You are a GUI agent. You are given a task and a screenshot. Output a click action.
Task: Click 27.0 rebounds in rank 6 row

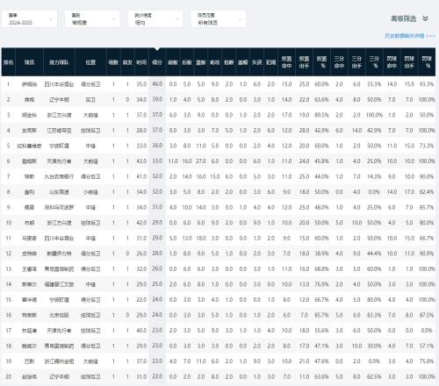(x=201, y=161)
